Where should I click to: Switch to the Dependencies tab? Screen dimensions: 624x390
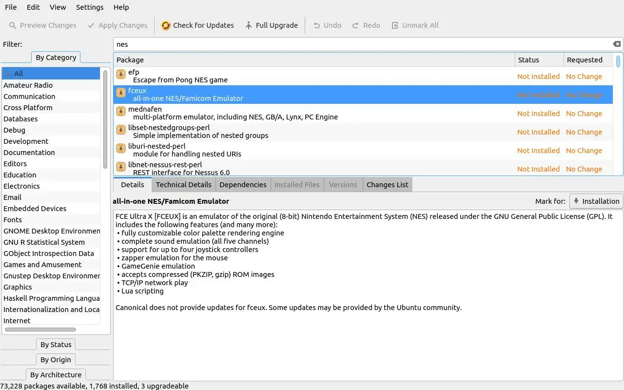pos(243,185)
